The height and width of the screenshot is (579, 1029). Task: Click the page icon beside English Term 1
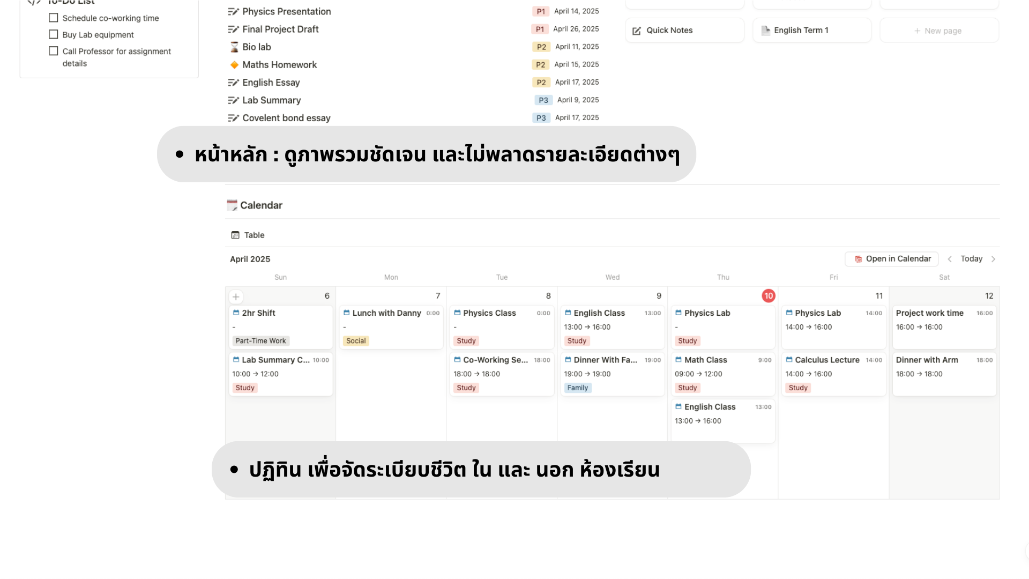(x=765, y=30)
